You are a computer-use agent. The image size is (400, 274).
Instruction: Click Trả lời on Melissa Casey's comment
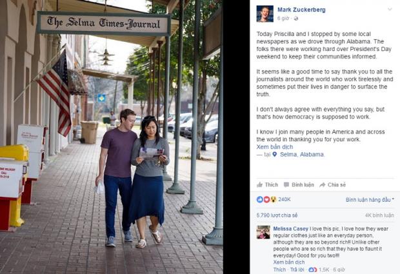(297, 269)
